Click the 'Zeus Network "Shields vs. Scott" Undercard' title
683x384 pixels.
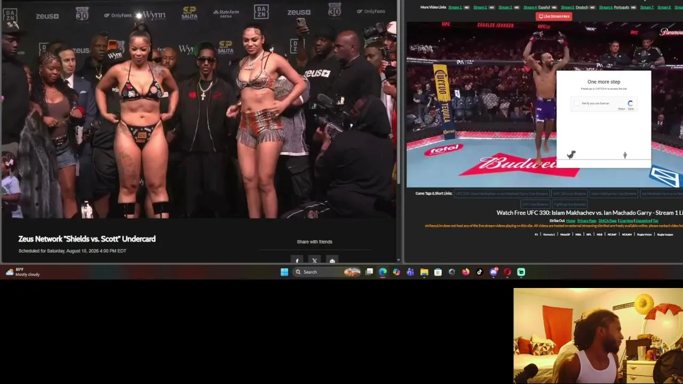tap(87, 239)
